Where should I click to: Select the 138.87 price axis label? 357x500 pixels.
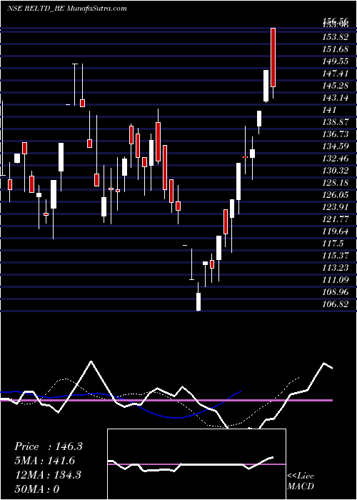tap(335, 122)
